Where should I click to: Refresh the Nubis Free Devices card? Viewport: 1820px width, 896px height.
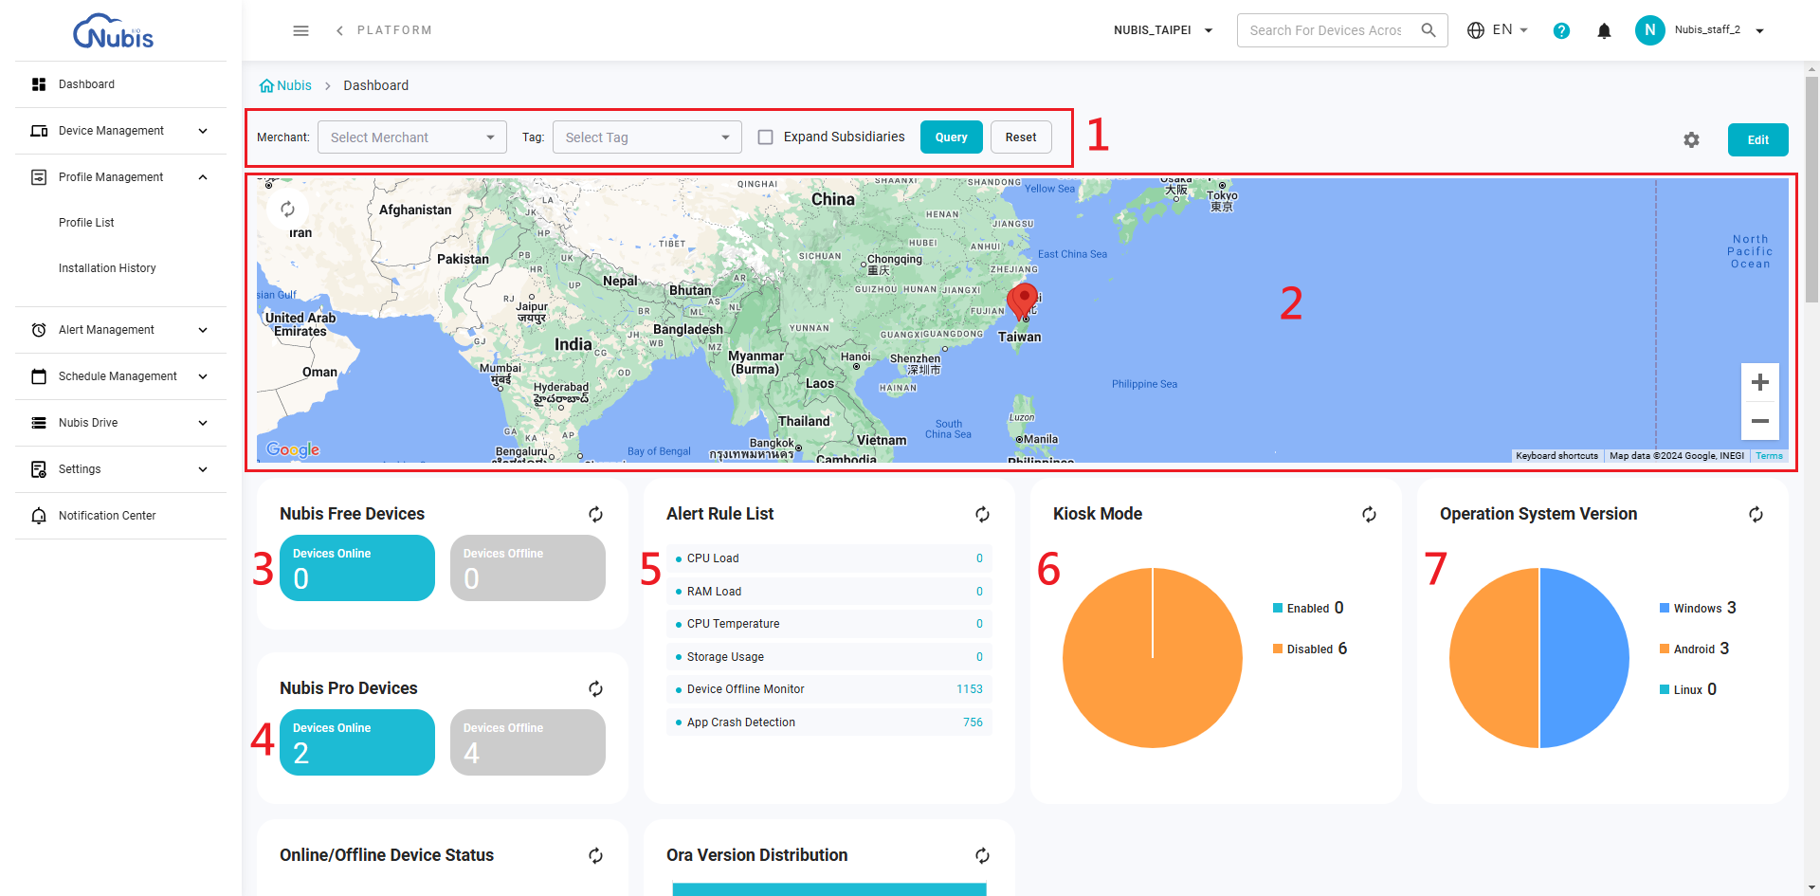pos(595,514)
